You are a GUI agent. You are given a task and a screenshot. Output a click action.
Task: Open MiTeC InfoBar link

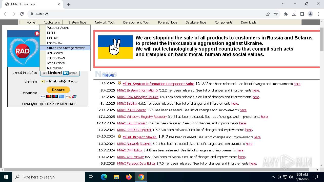click(127, 103)
